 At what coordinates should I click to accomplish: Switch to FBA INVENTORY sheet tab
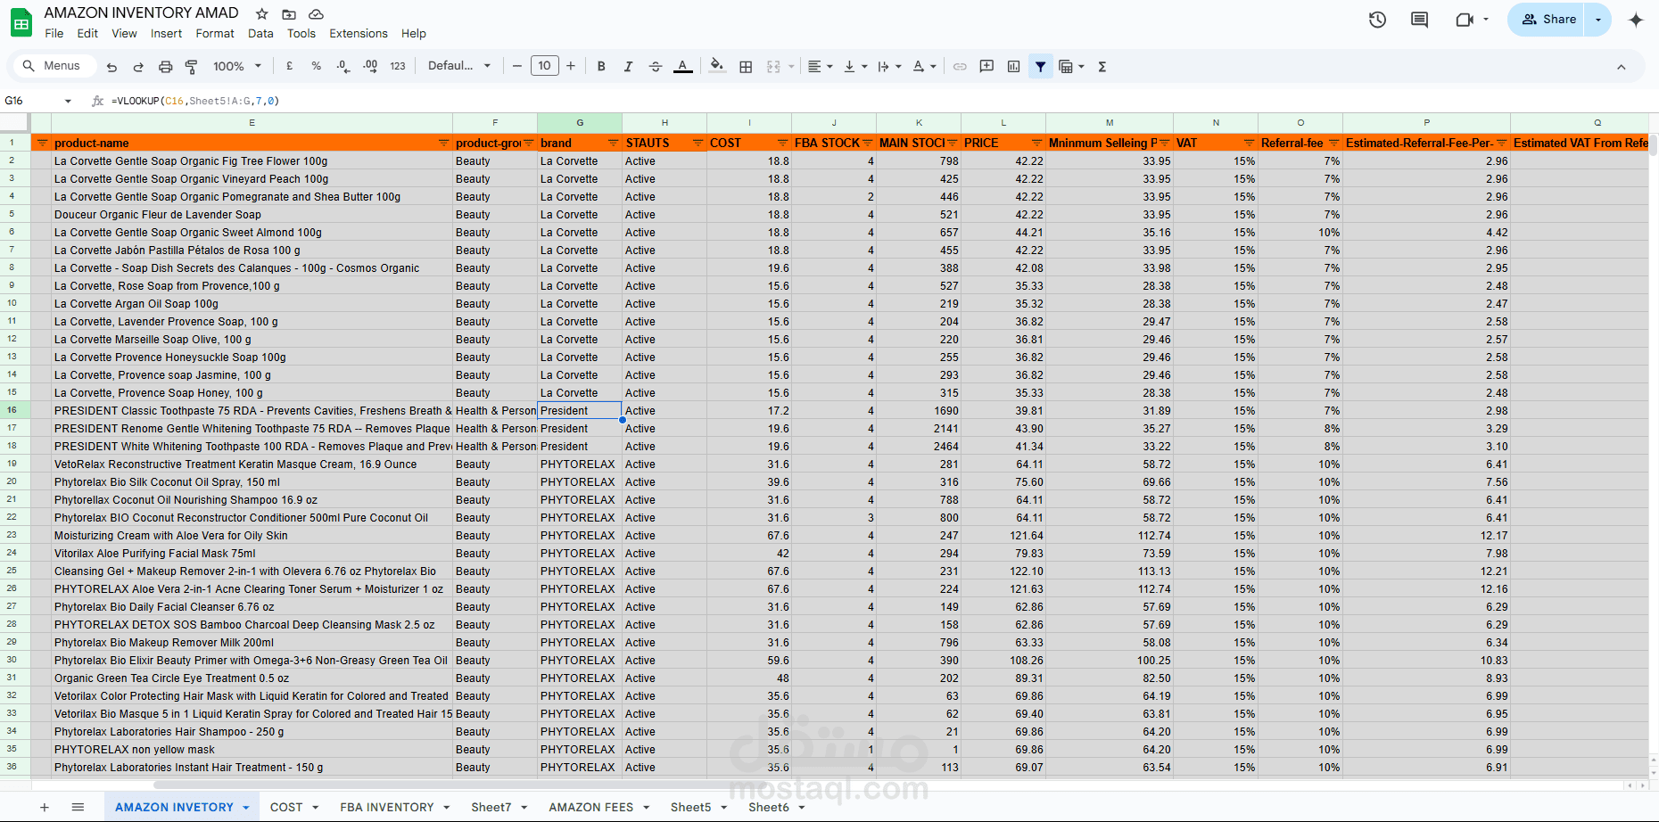coord(394,807)
